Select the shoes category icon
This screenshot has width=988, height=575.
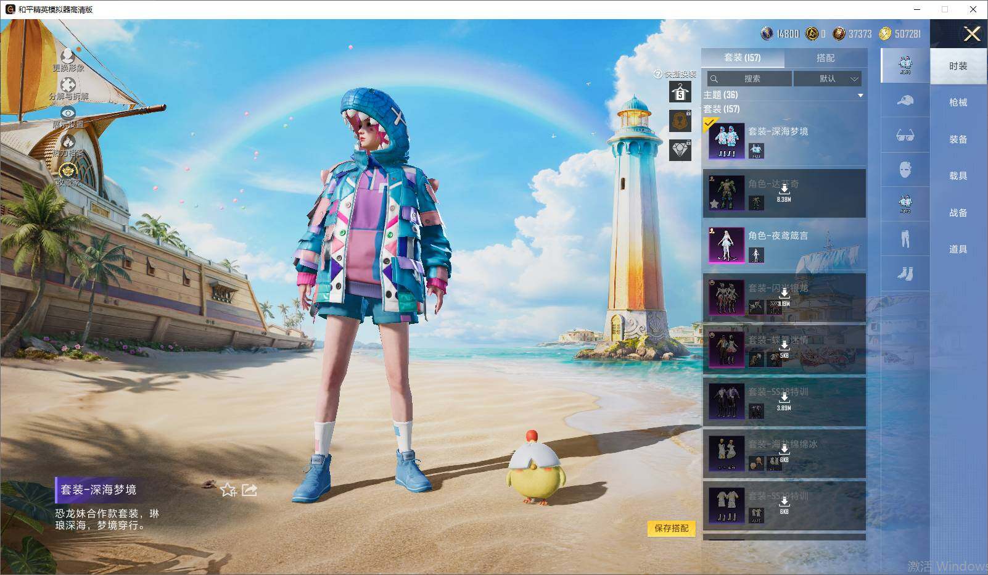point(905,273)
